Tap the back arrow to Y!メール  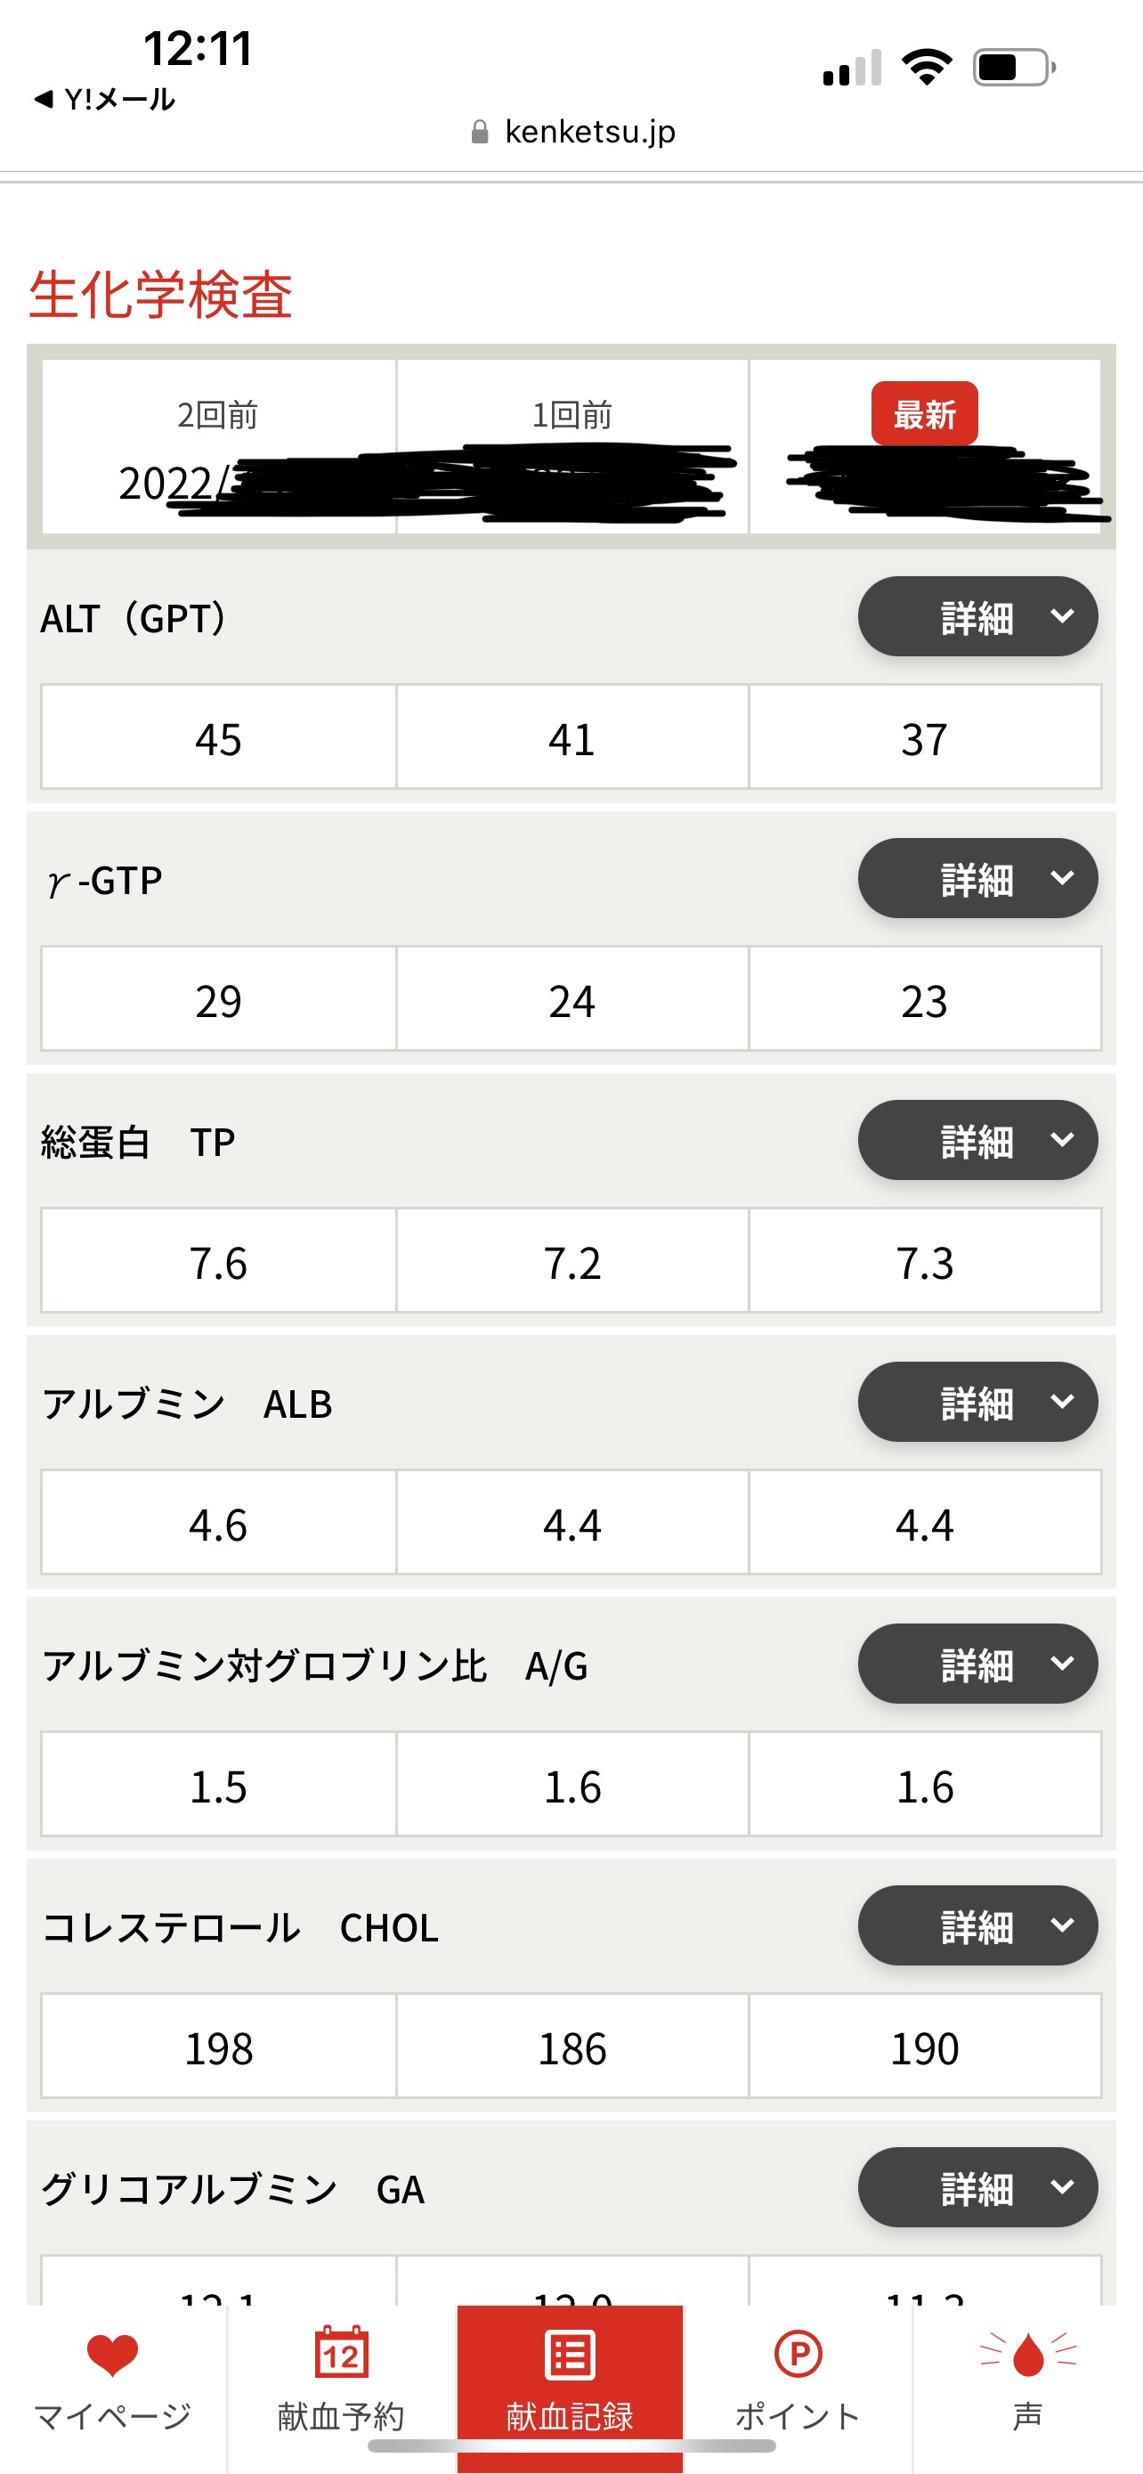[x=44, y=99]
